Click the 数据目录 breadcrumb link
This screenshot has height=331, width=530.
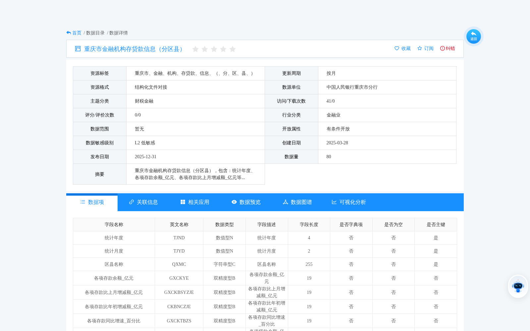pyautogui.click(x=95, y=33)
